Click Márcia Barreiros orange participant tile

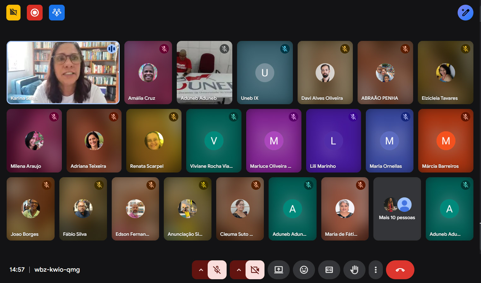[x=445, y=141]
